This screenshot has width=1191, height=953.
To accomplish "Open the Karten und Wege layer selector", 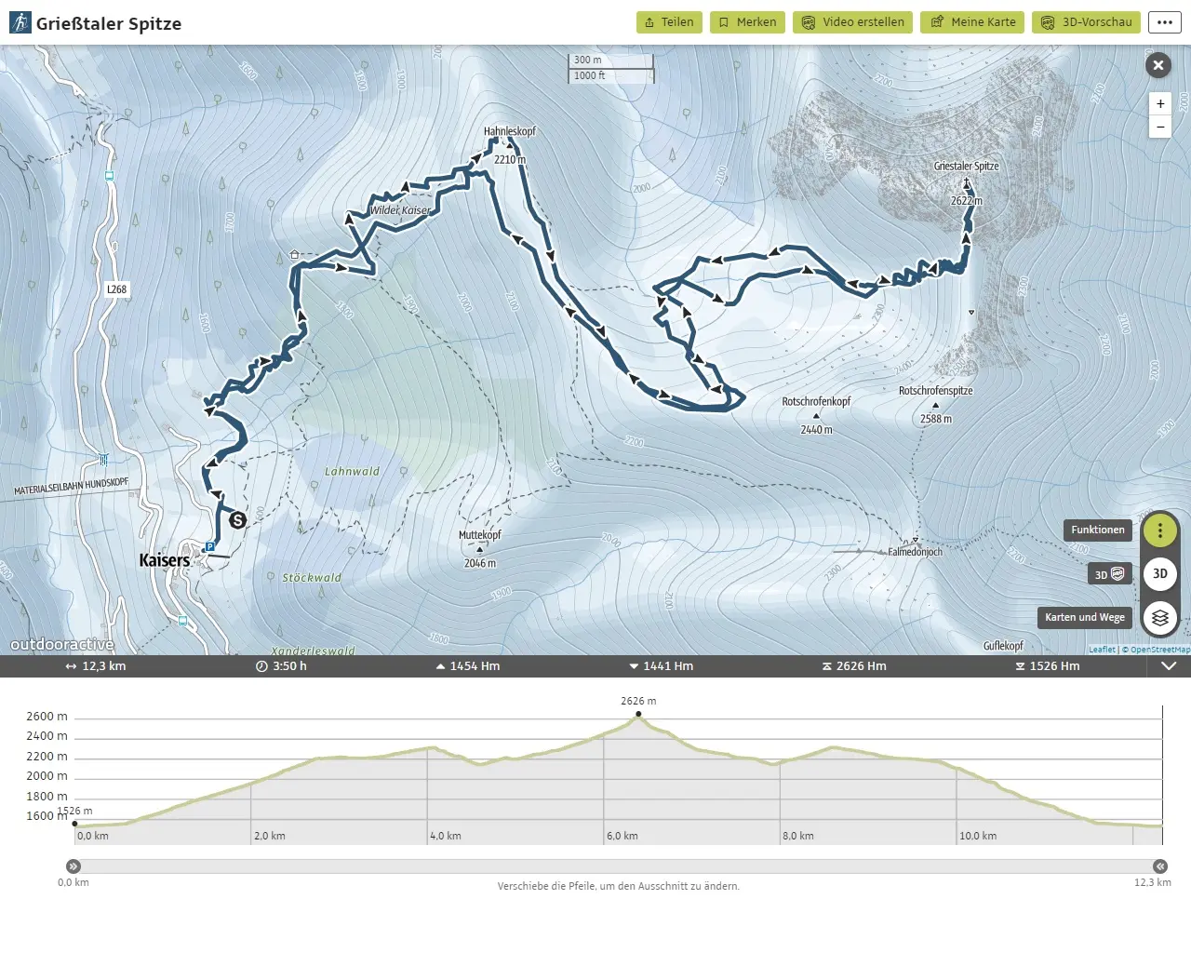I will [1084, 617].
